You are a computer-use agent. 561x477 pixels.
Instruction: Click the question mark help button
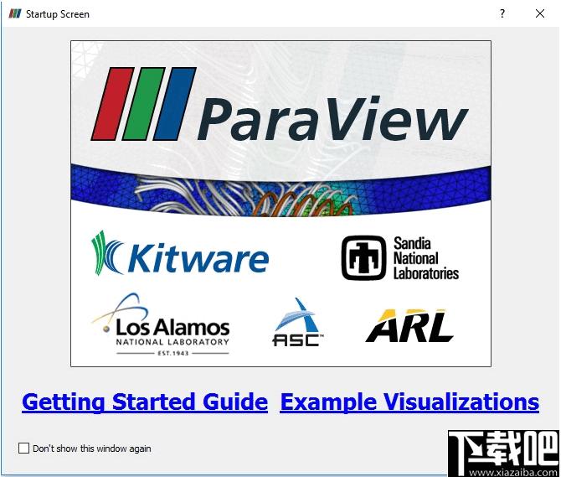[x=502, y=13]
